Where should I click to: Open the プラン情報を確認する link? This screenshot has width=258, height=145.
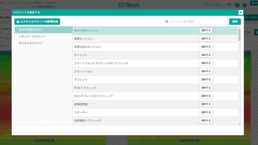43,7
